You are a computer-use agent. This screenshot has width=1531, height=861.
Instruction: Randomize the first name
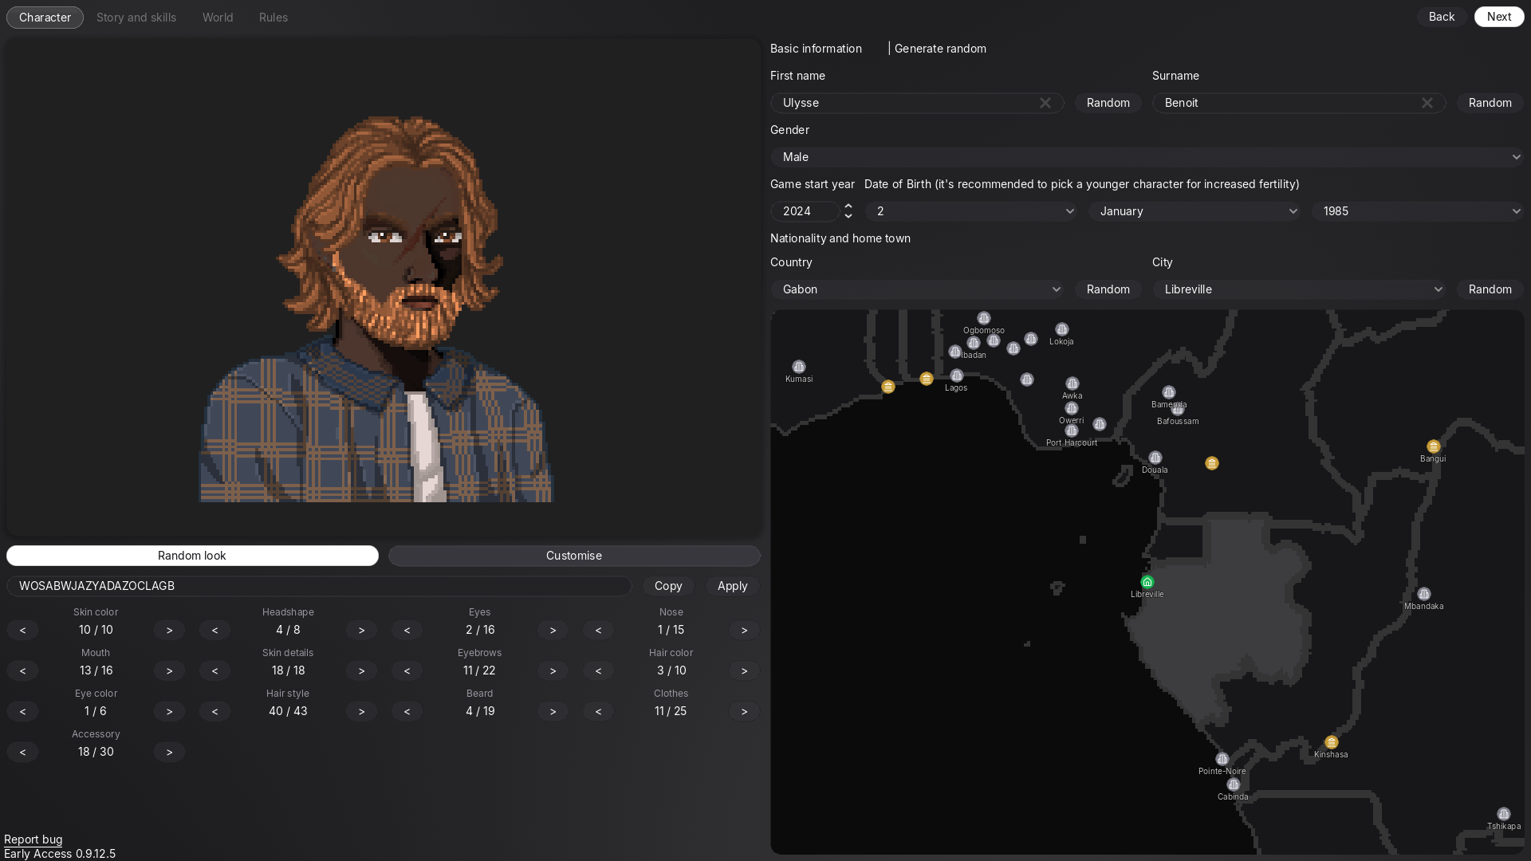1108,103
